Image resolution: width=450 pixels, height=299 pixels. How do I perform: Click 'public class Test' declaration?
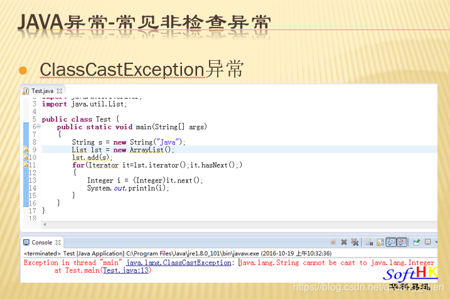[x=77, y=119]
